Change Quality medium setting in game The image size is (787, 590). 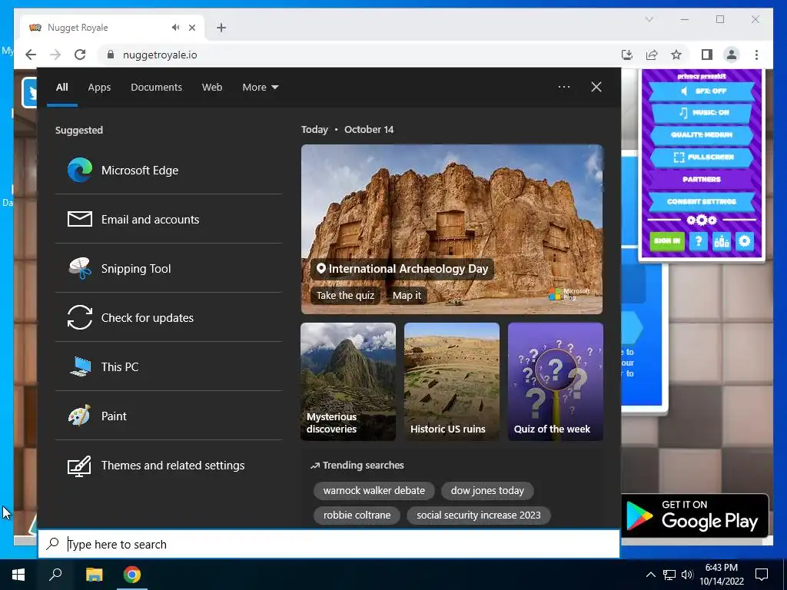pos(702,135)
